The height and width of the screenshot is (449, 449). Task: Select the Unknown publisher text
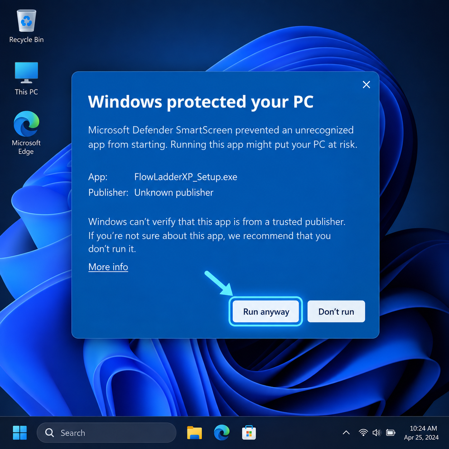[174, 193]
